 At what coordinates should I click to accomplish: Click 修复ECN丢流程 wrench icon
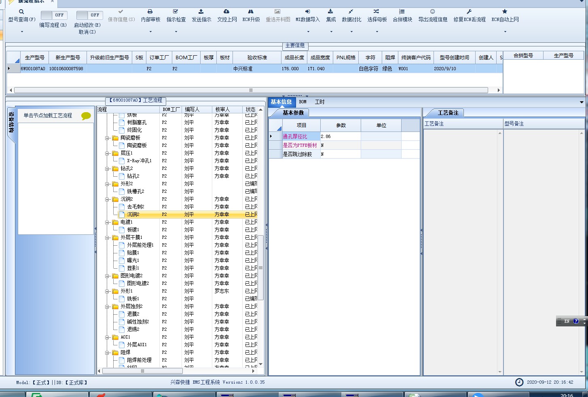(x=469, y=12)
